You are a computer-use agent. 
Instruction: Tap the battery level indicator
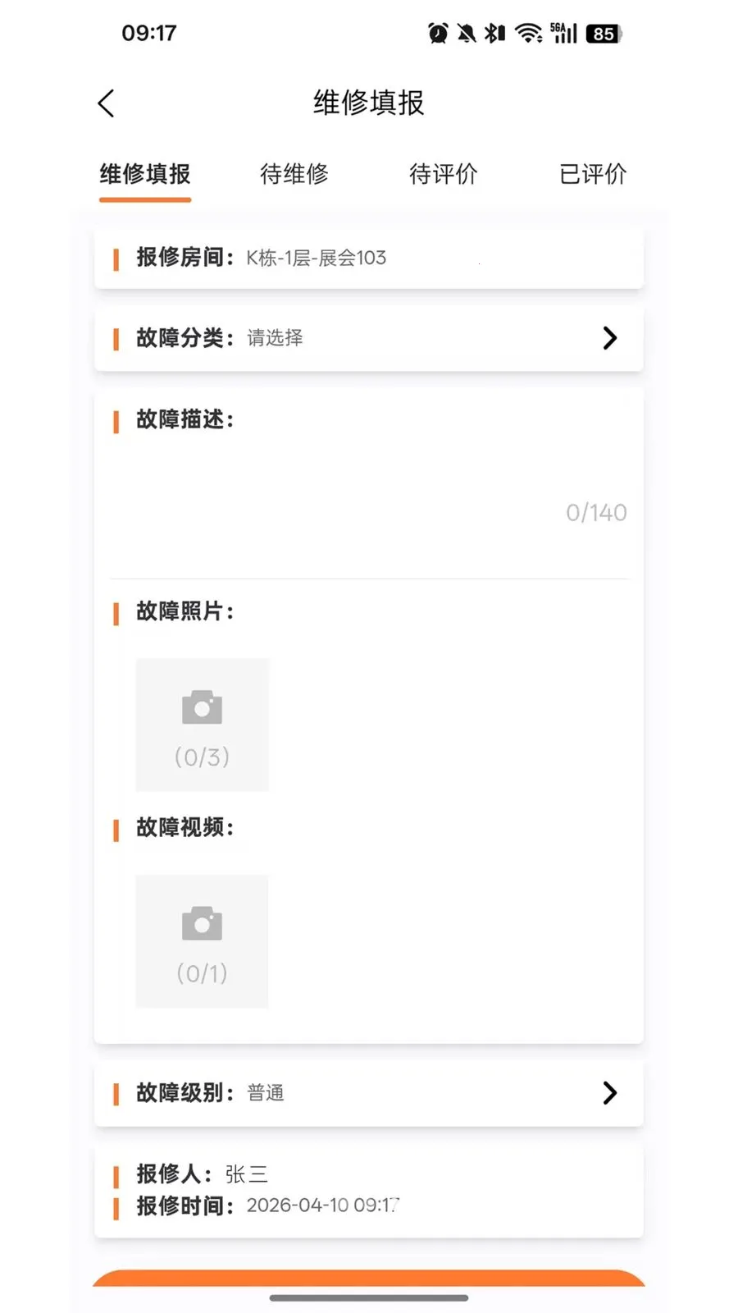tap(604, 34)
